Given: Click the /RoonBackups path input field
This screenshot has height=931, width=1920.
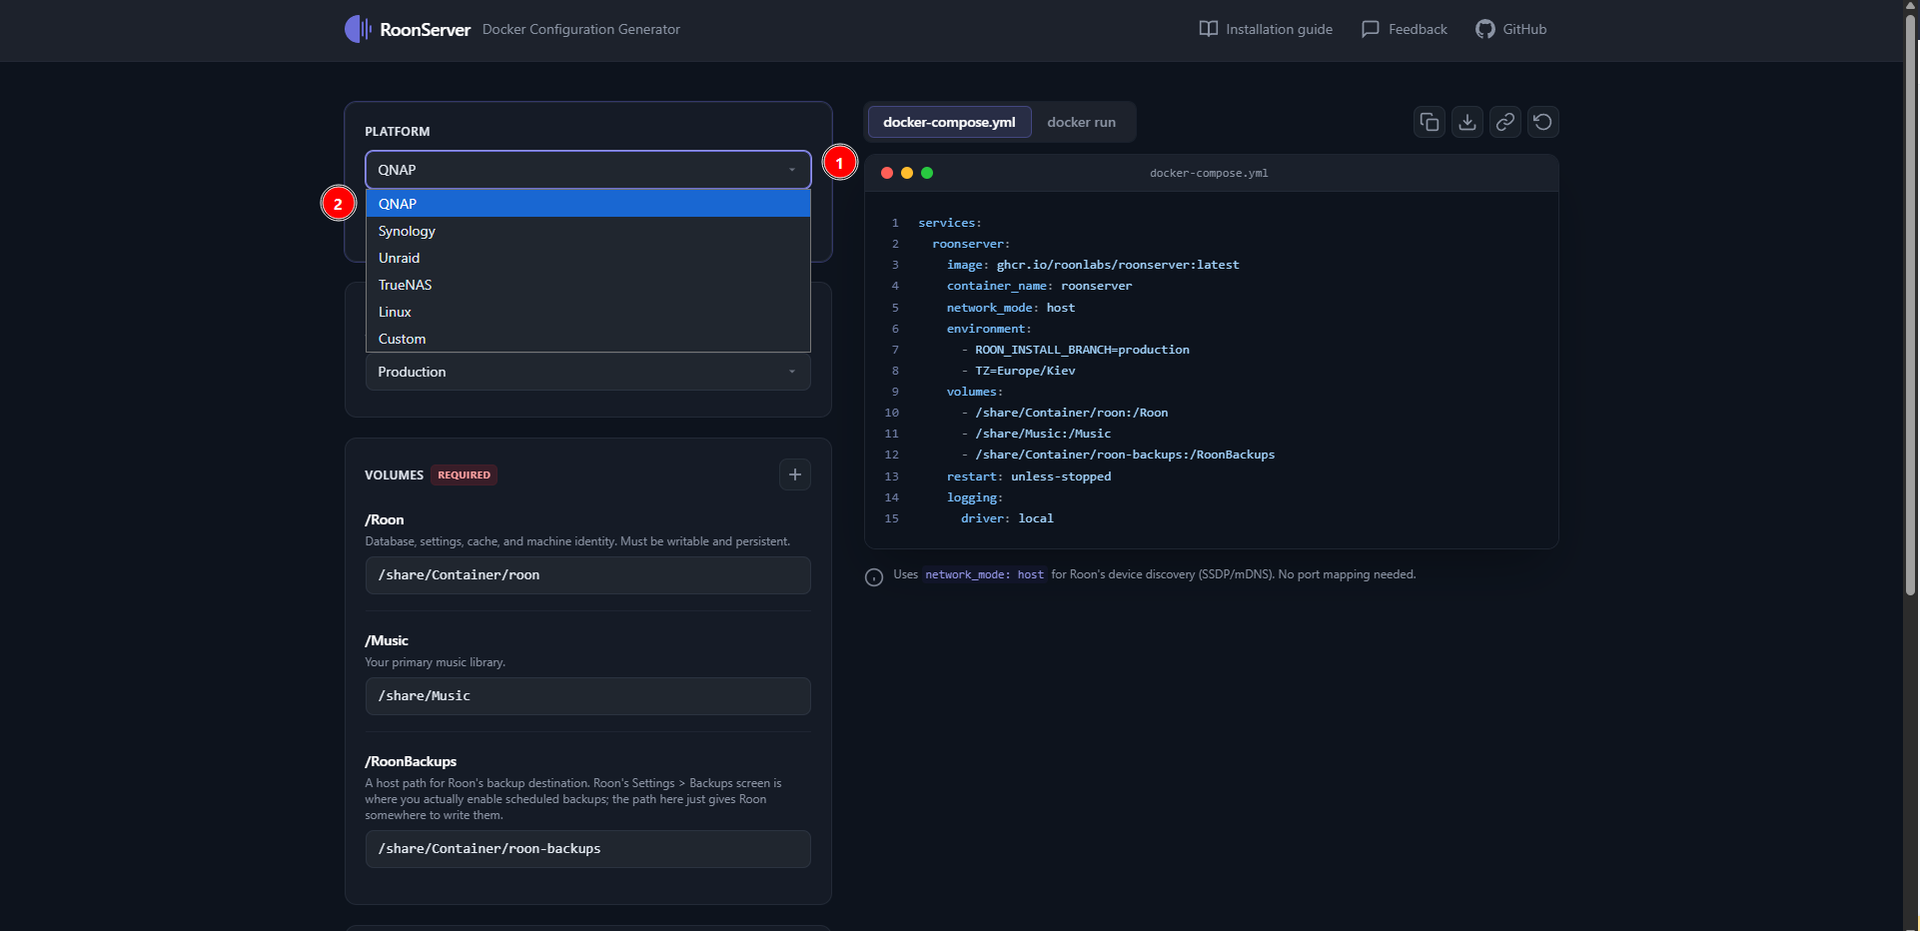Looking at the screenshot, I should 587,849.
